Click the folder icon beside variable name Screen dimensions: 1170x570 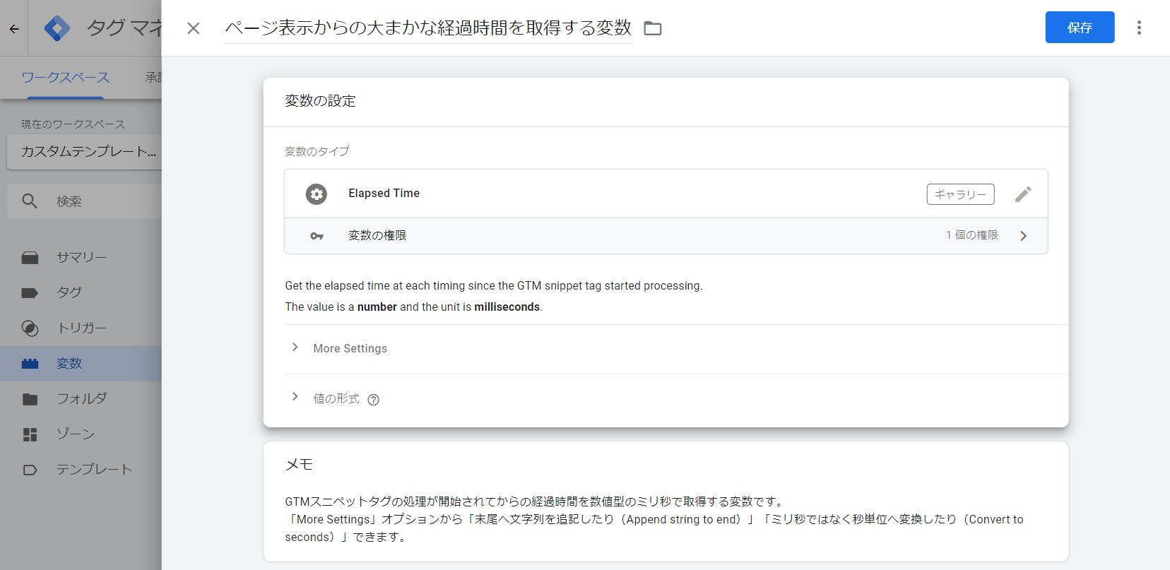(653, 28)
